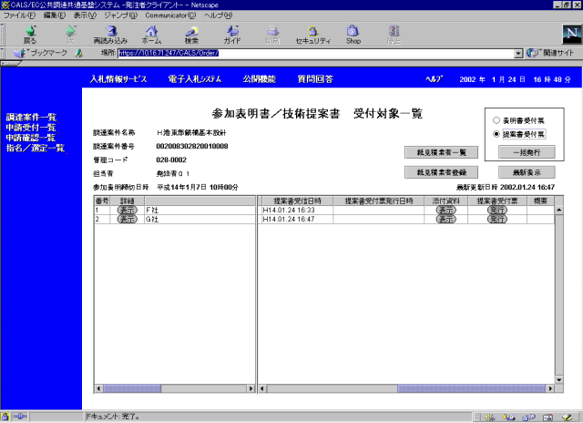Open the ファイル(F) menu

[20, 15]
